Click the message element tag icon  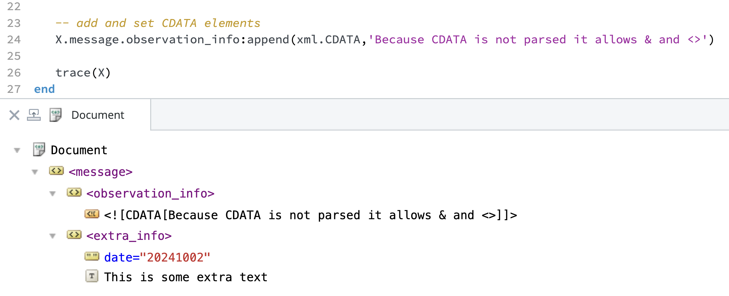click(x=56, y=171)
